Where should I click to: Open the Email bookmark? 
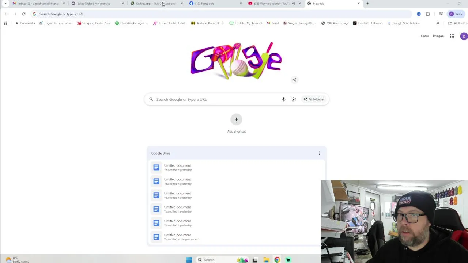(x=273, y=23)
